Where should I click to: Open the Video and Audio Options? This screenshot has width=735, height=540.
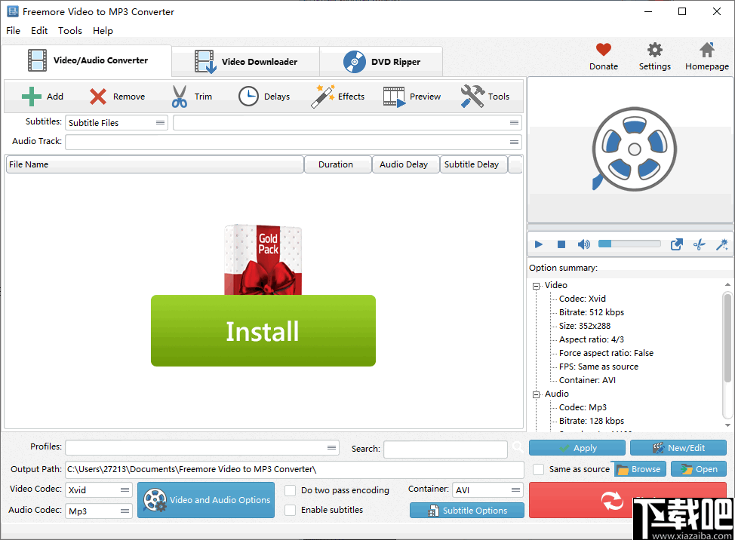[x=206, y=499]
